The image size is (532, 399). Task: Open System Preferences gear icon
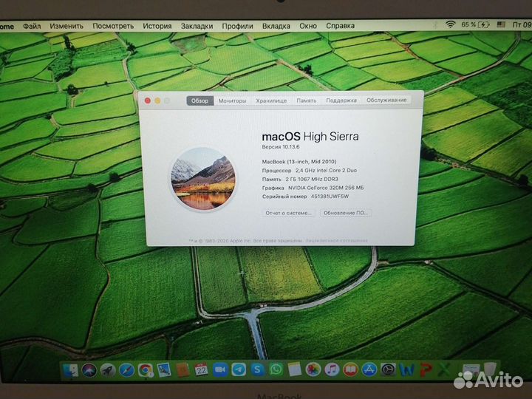(x=388, y=369)
